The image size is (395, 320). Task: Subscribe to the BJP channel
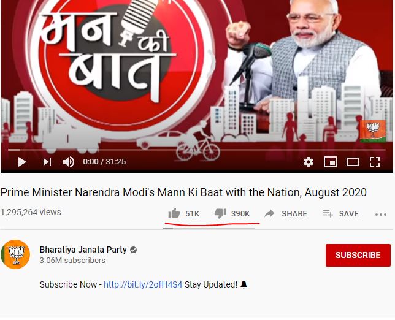point(358,255)
